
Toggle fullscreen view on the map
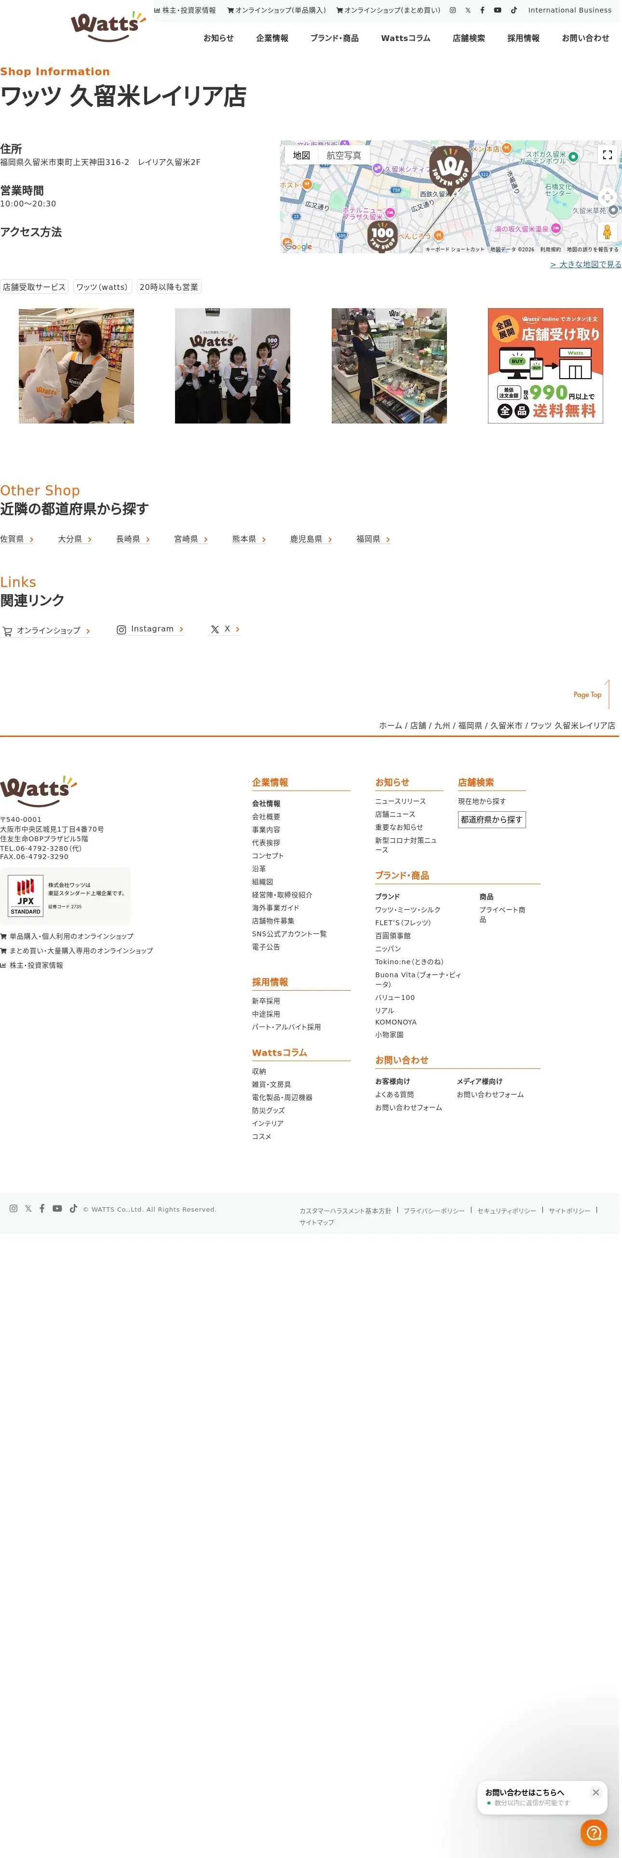pos(607,154)
